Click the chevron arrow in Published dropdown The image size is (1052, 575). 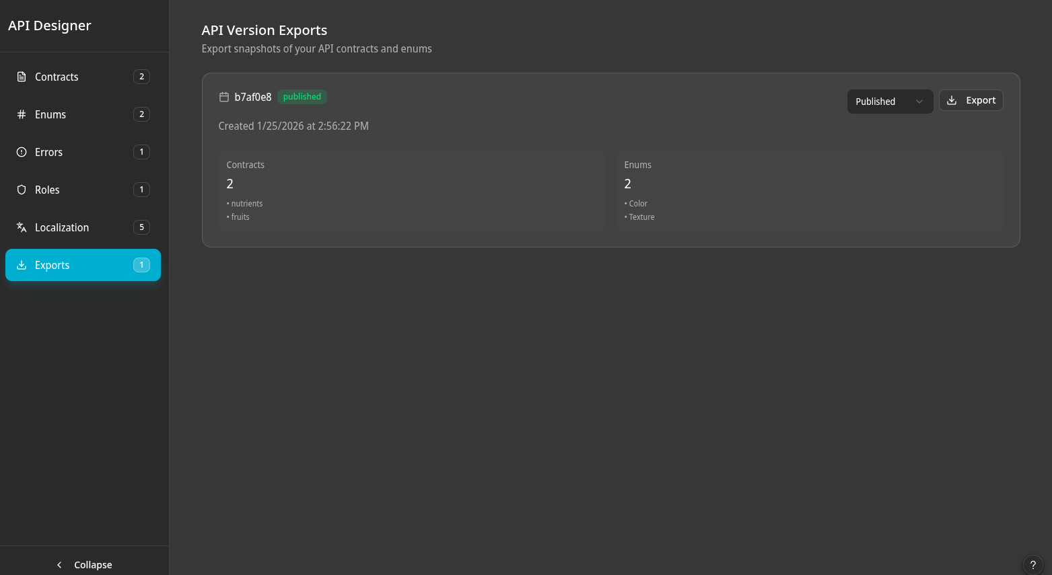(x=919, y=102)
